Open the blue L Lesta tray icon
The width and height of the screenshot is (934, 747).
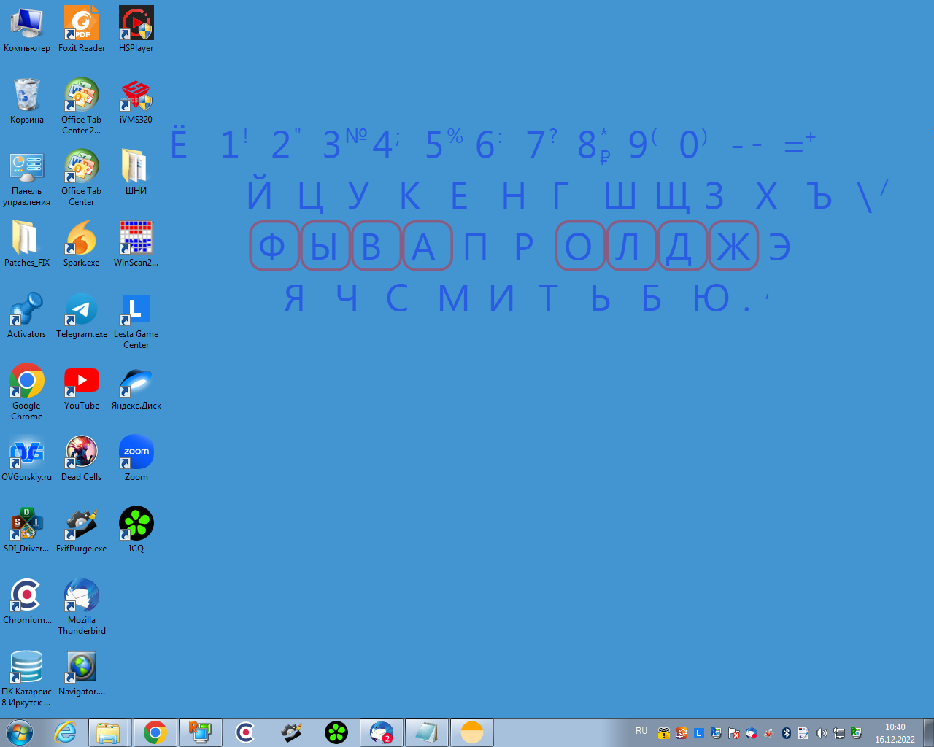pos(699,733)
